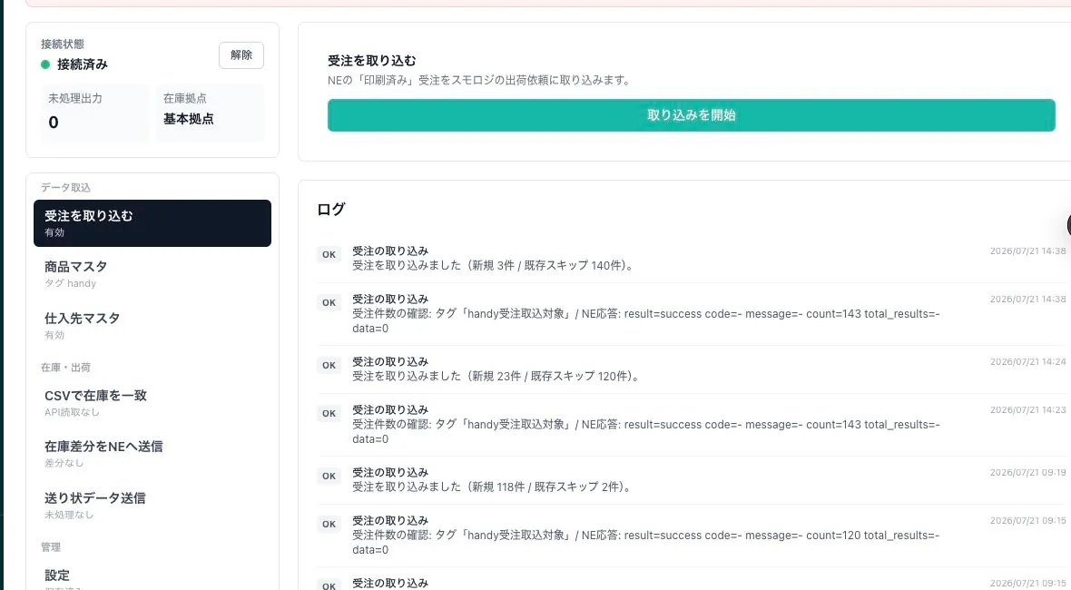Click the ログ section heading

coord(331,209)
